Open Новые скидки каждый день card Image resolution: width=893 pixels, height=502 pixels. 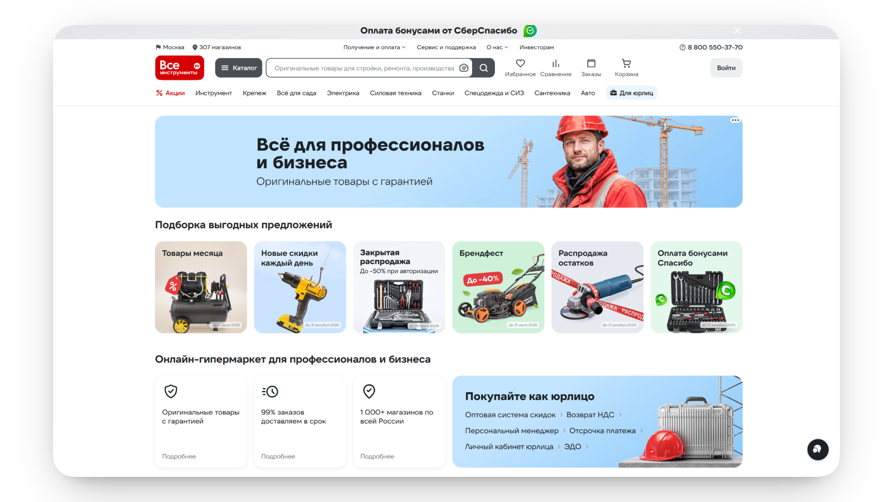(x=300, y=287)
